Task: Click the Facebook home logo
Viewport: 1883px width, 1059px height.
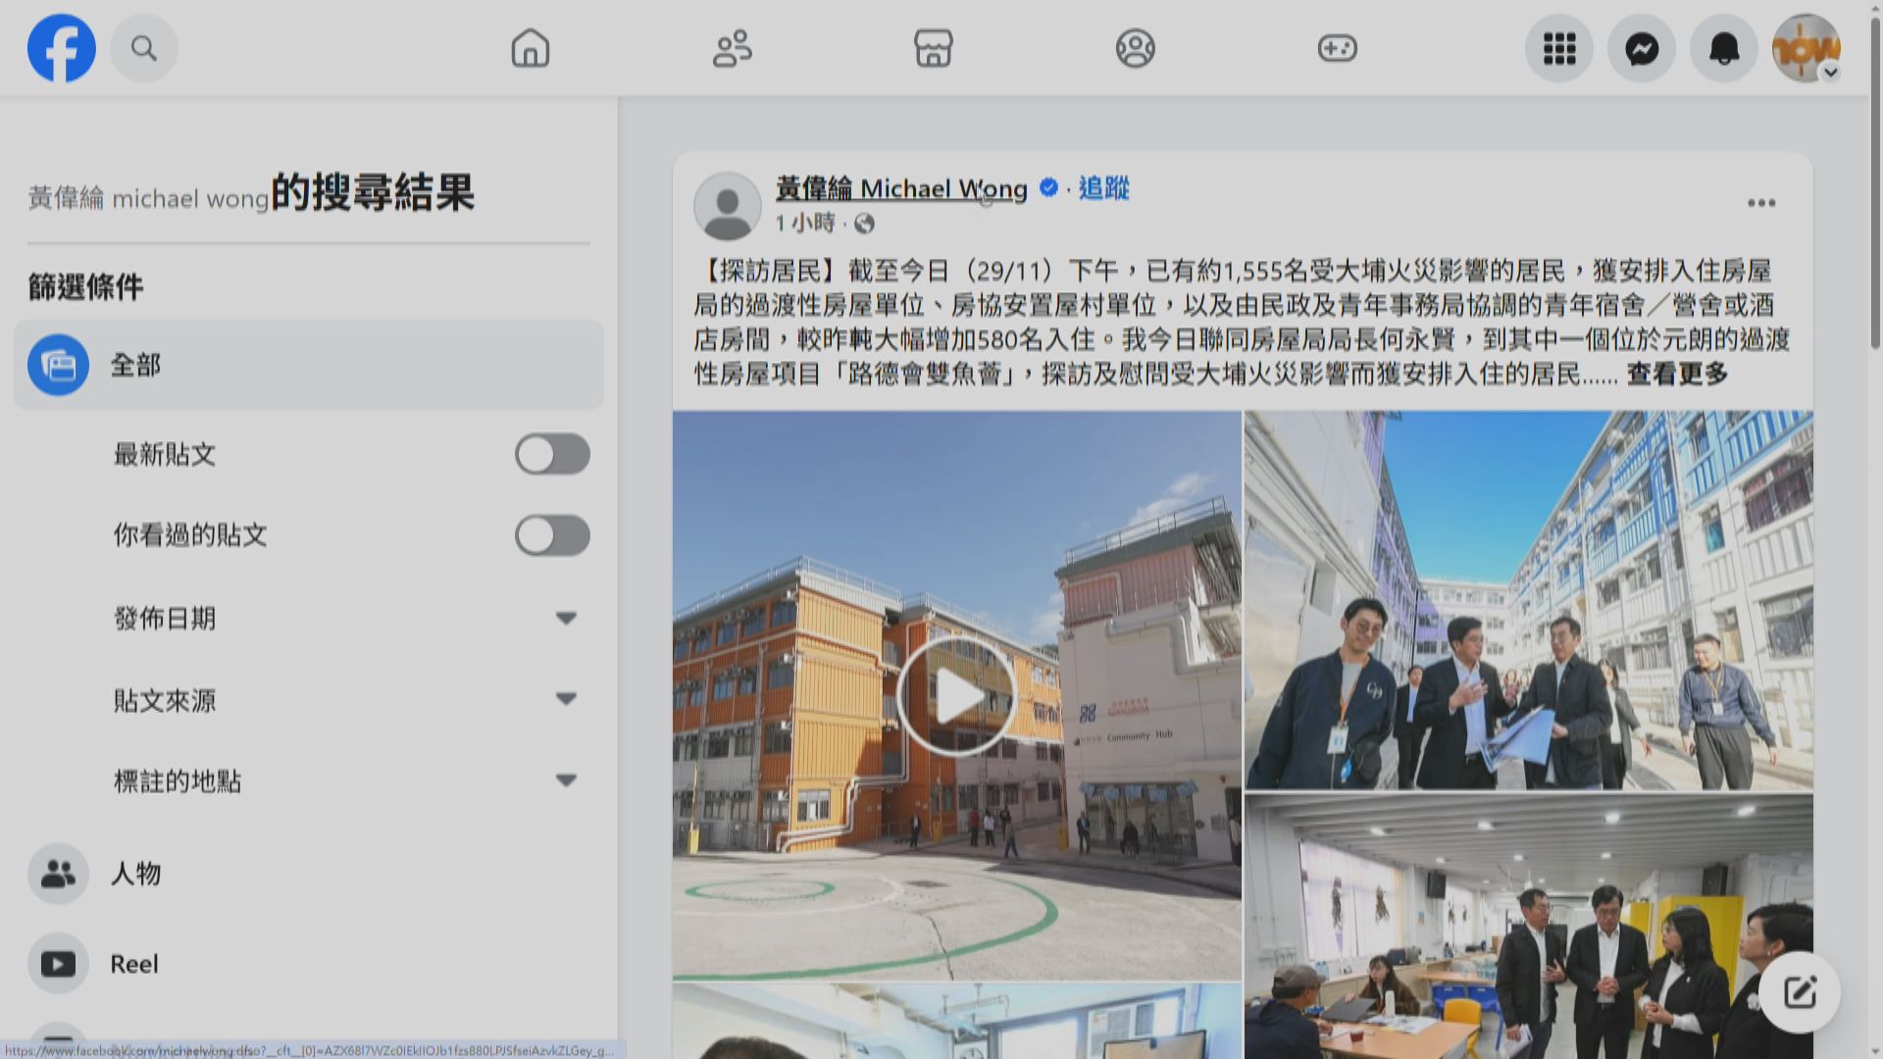Action: pos(61,48)
